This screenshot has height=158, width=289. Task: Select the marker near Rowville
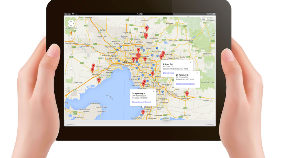[x=153, y=74]
